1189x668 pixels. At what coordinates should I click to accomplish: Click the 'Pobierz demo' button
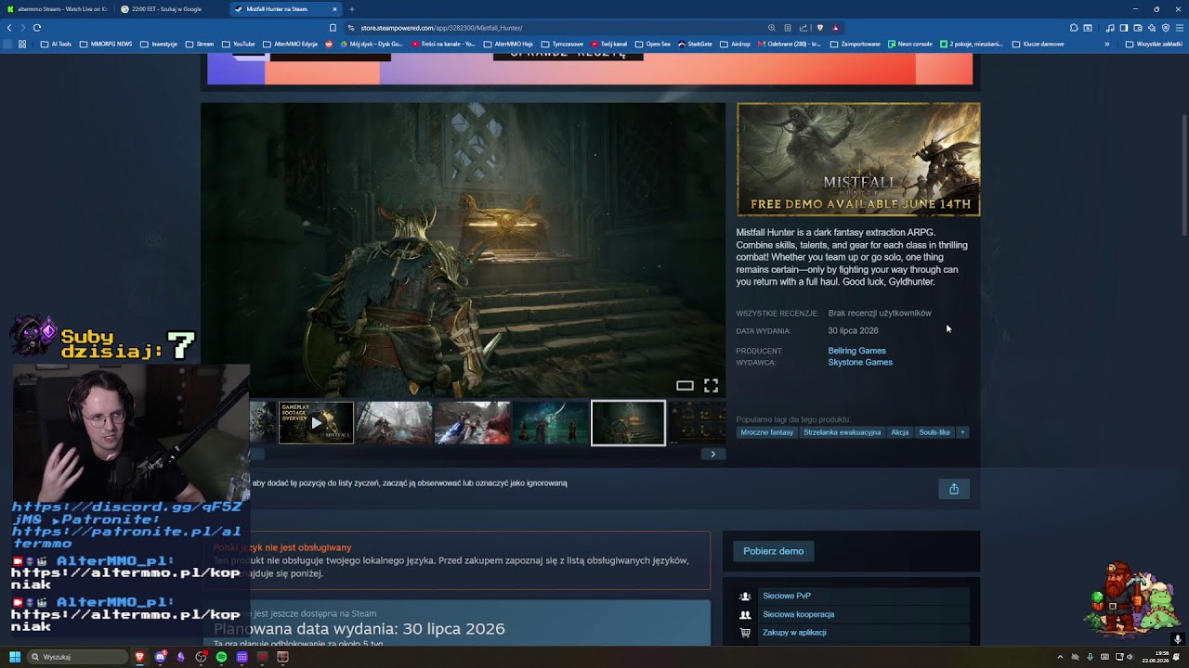[x=773, y=551]
